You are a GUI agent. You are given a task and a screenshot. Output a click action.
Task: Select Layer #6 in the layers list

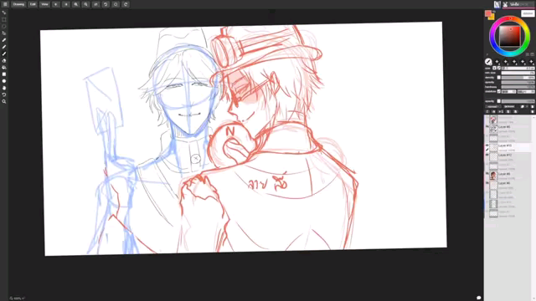pyautogui.click(x=508, y=186)
